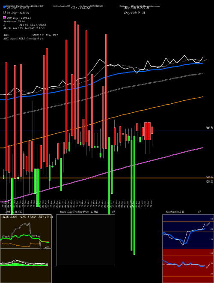This screenshot has width=214, height=283.
Task: Click the "Intra Day Trading Price & MRSI" title
Action: click(88, 212)
